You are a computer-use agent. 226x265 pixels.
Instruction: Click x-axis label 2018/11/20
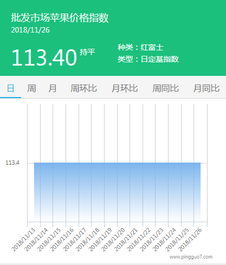[113, 240]
